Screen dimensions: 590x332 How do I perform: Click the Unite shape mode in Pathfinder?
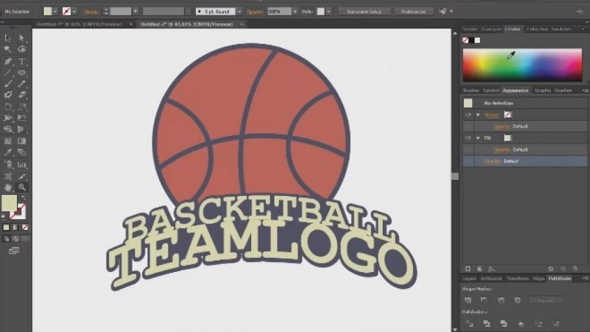point(468,300)
